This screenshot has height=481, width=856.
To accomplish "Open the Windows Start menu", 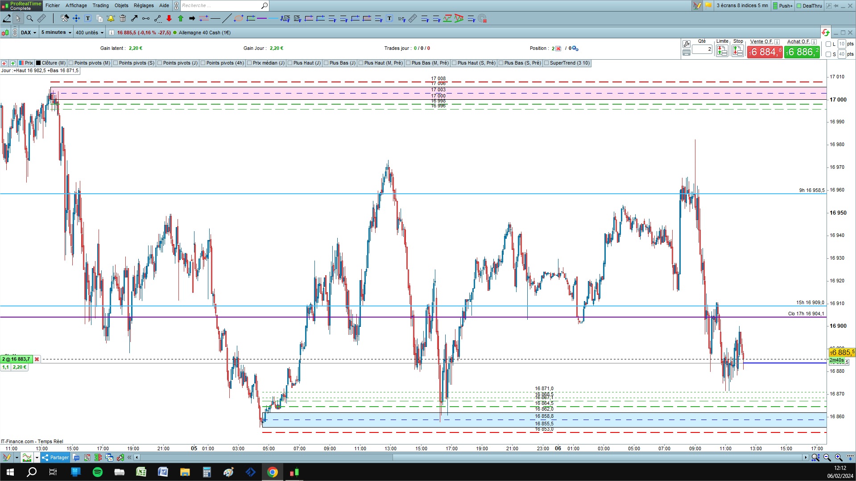I will (x=10, y=472).
